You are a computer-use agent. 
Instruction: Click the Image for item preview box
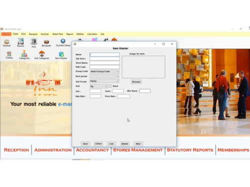[x=143, y=67]
